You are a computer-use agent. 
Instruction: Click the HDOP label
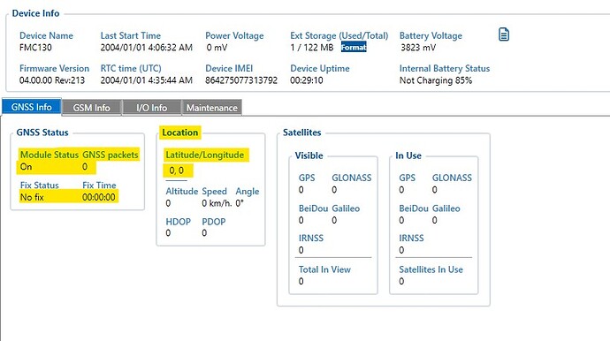[179, 222]
